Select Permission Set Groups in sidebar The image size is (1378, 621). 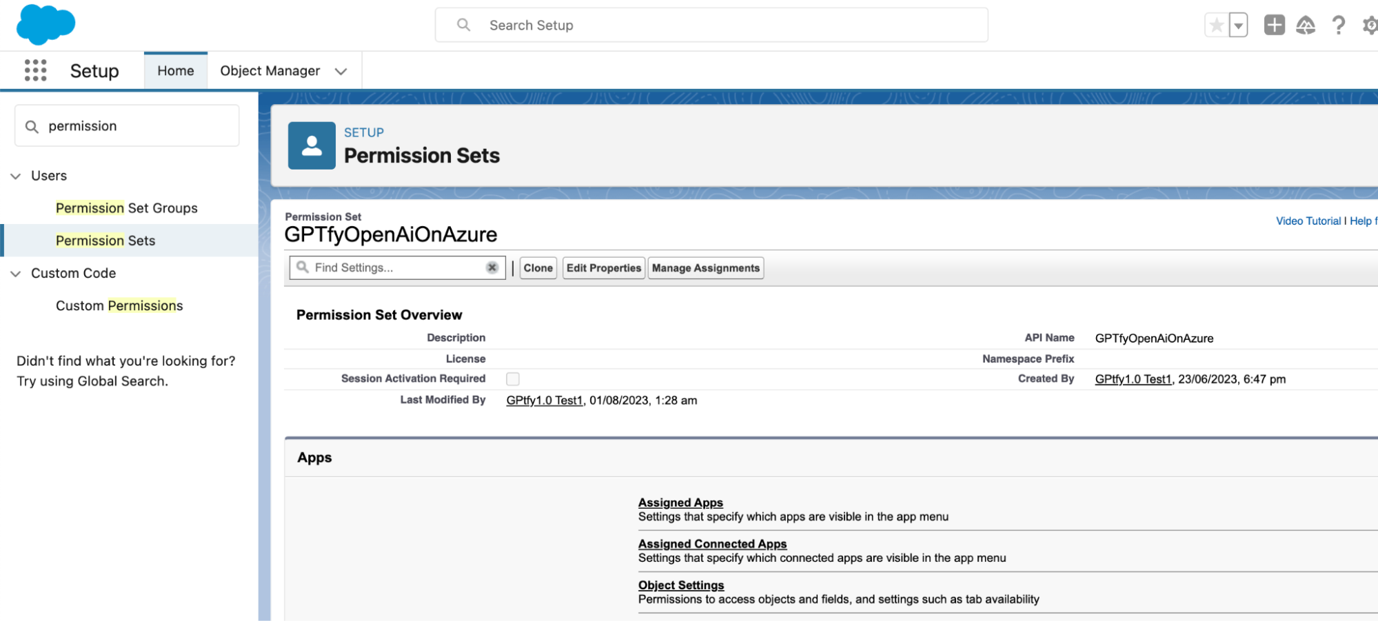[127, 208]
